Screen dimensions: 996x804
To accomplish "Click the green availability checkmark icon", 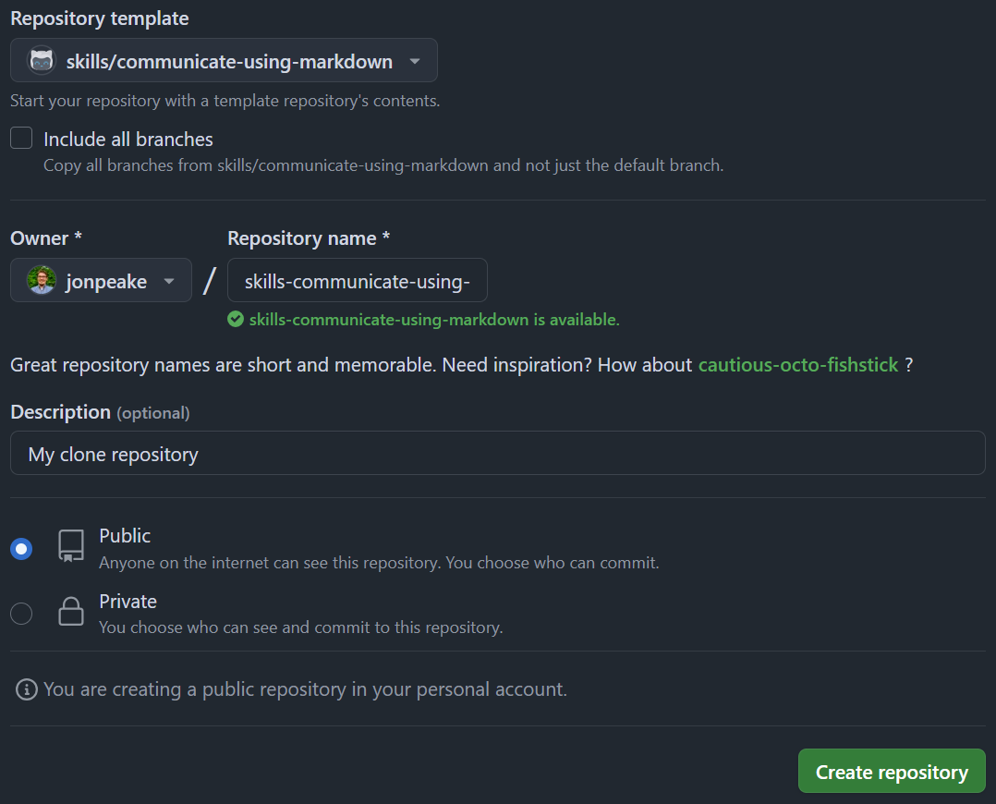I will [236, 319].
